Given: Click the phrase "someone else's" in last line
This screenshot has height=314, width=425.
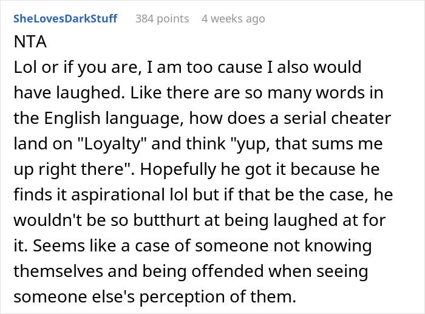Looking at the screenshot, I should (74, 296).
